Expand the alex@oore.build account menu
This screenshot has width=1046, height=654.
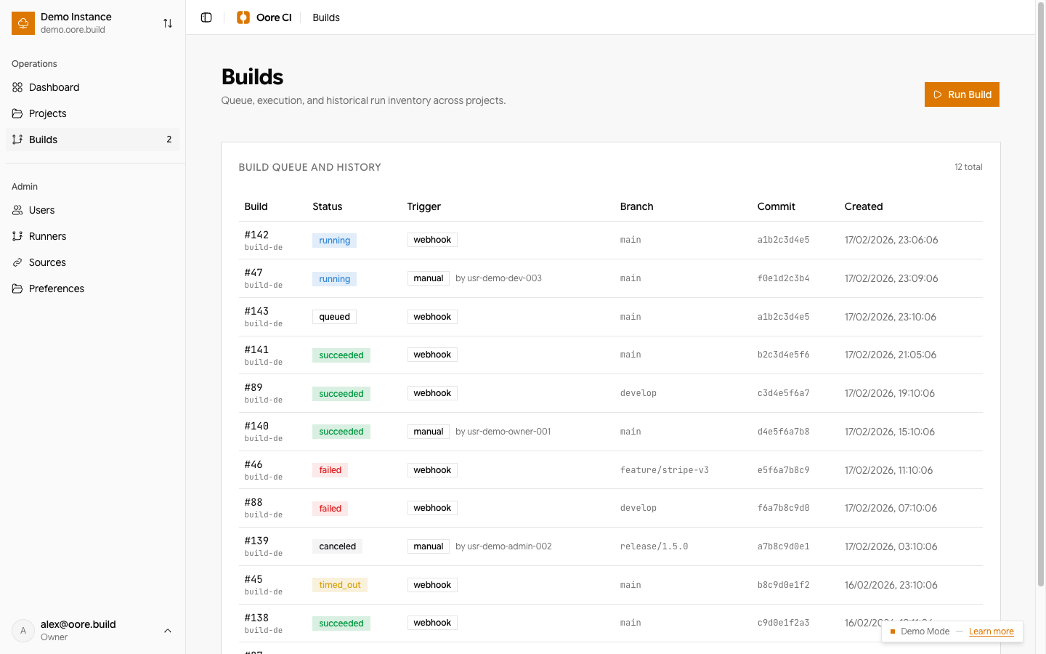pos(168,631)
